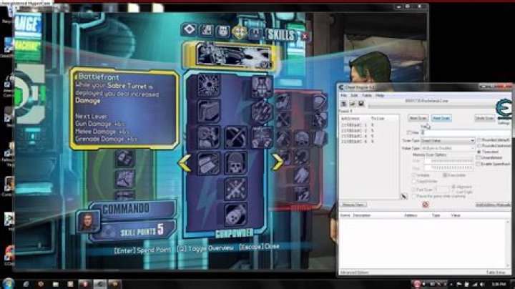Enable the Hex checkbox
The height and width of the screenshot is (289, 515).
tap(409, 132)
